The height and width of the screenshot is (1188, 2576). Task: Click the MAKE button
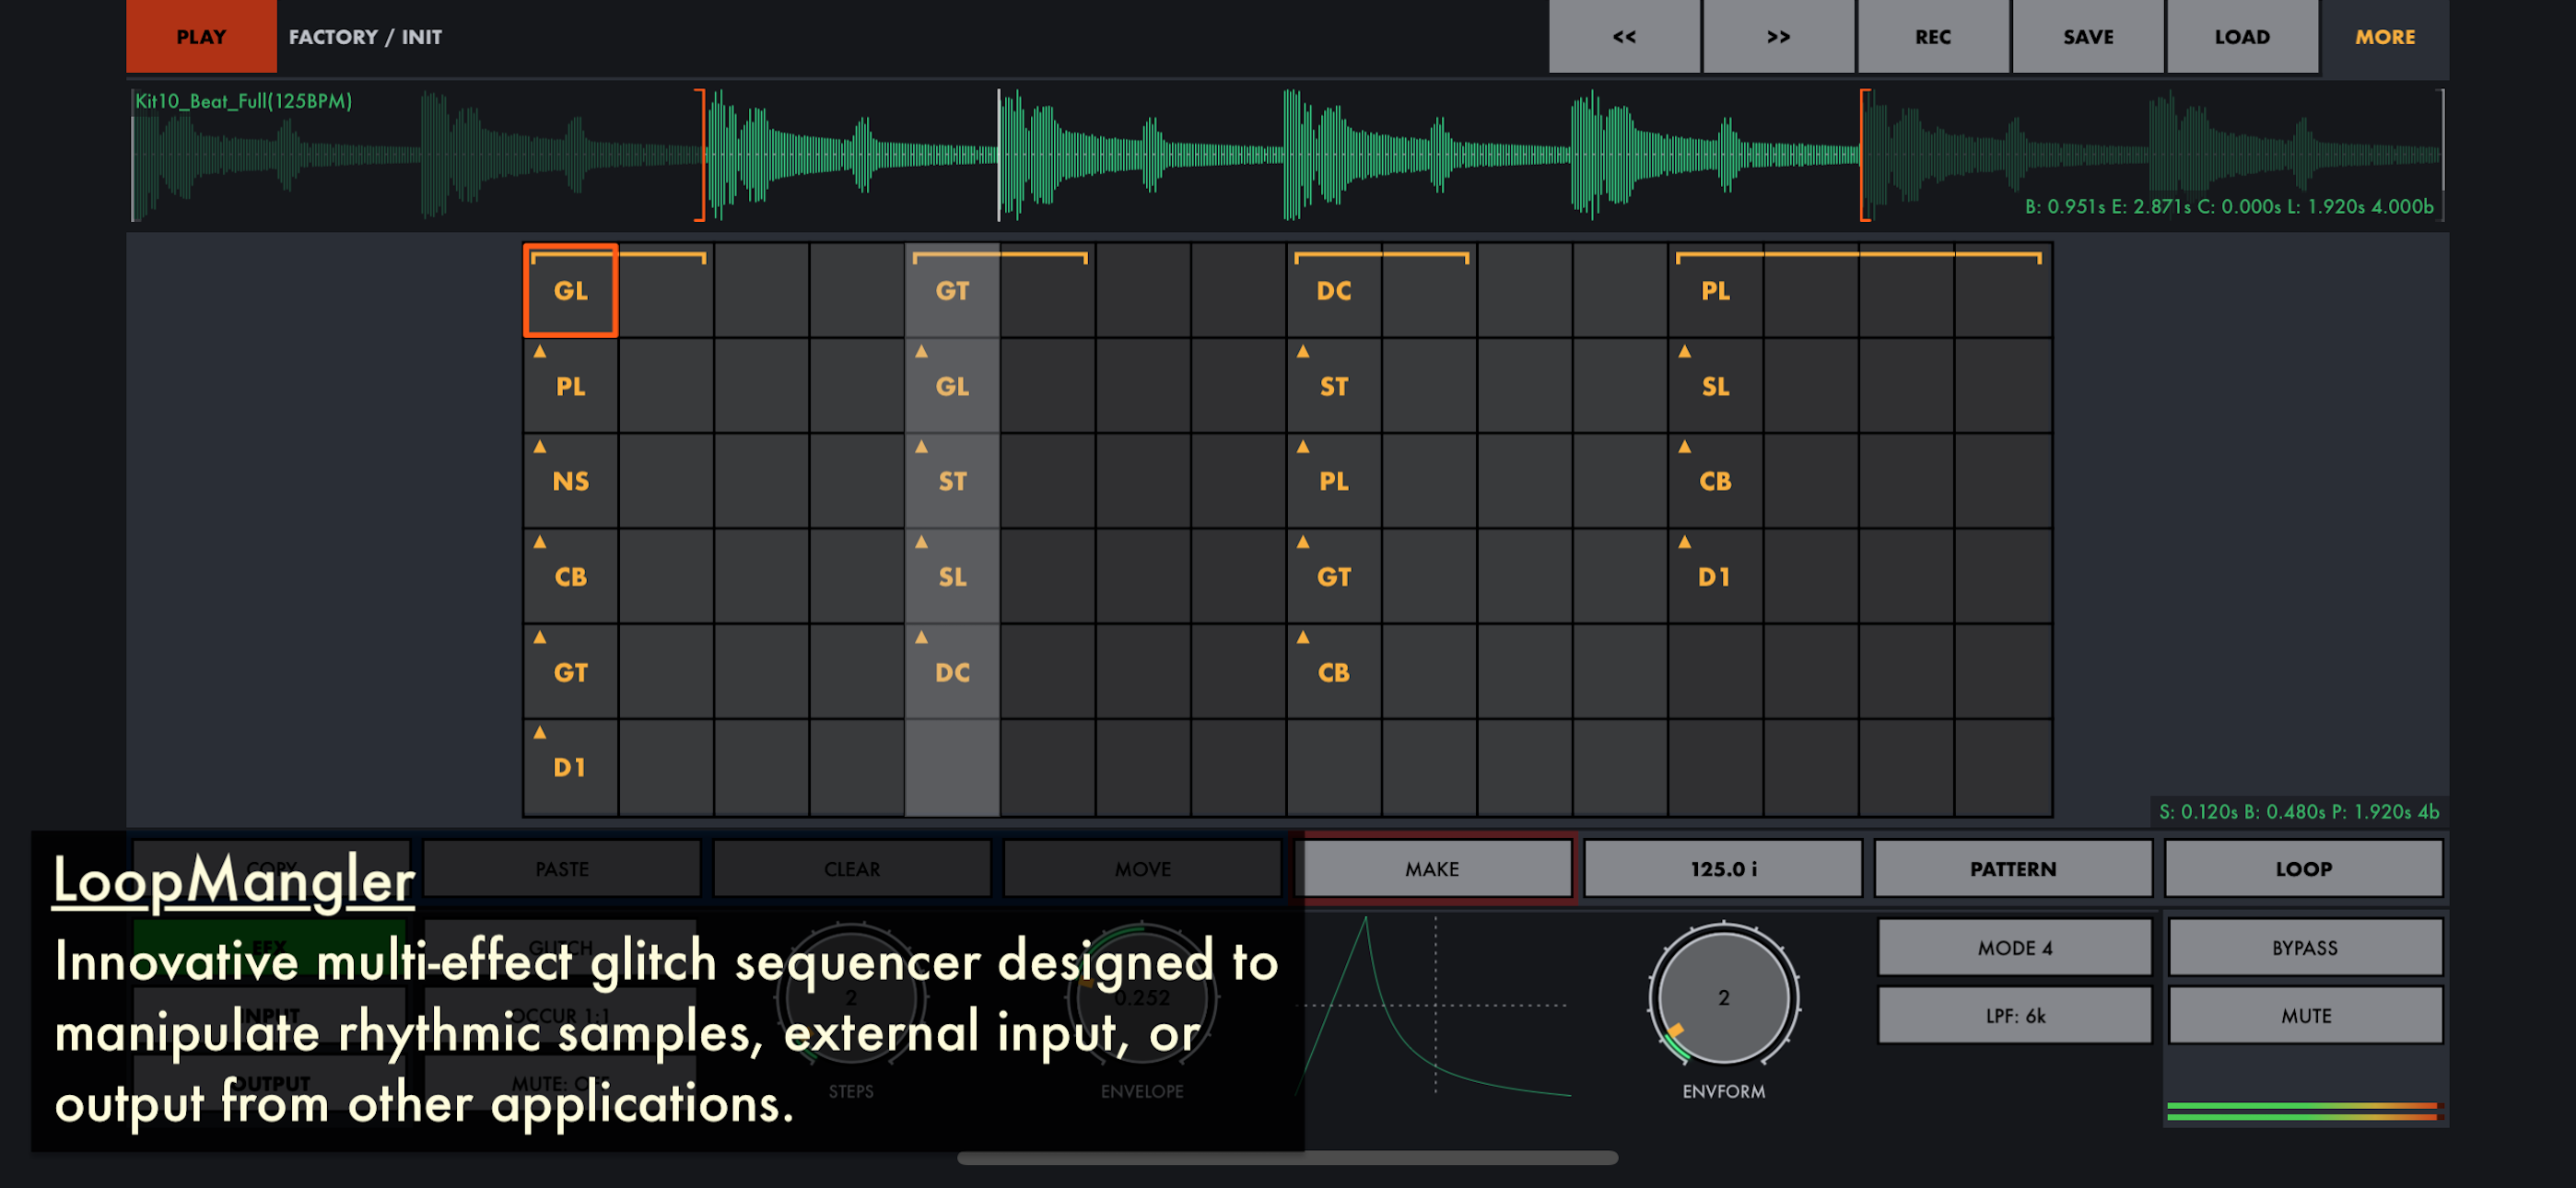[x=1432, y=868]
